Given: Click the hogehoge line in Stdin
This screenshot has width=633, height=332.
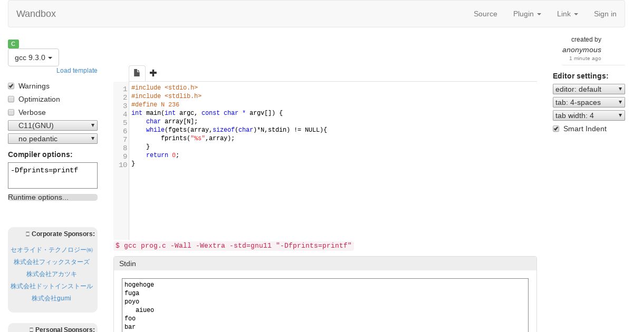Looking at the screenshot, I should (x=139, y=285).
